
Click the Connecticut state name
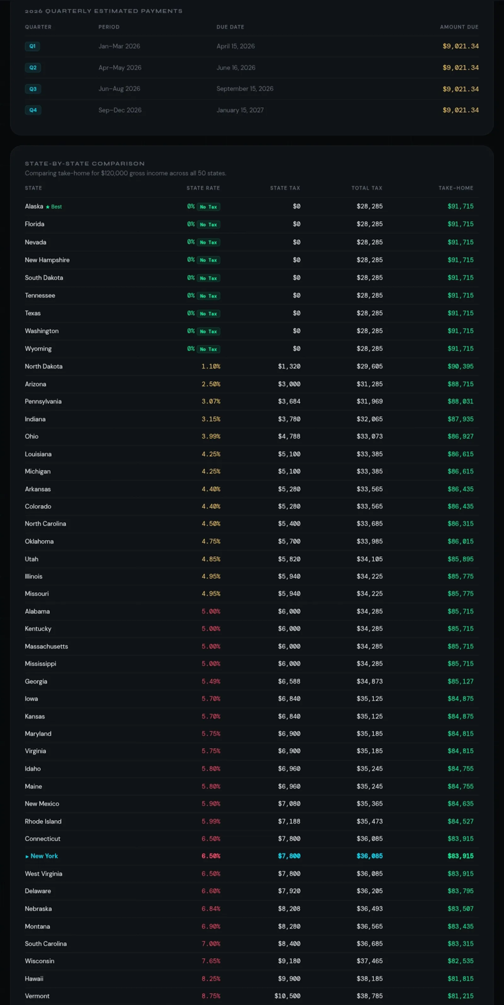coord(43,838)
